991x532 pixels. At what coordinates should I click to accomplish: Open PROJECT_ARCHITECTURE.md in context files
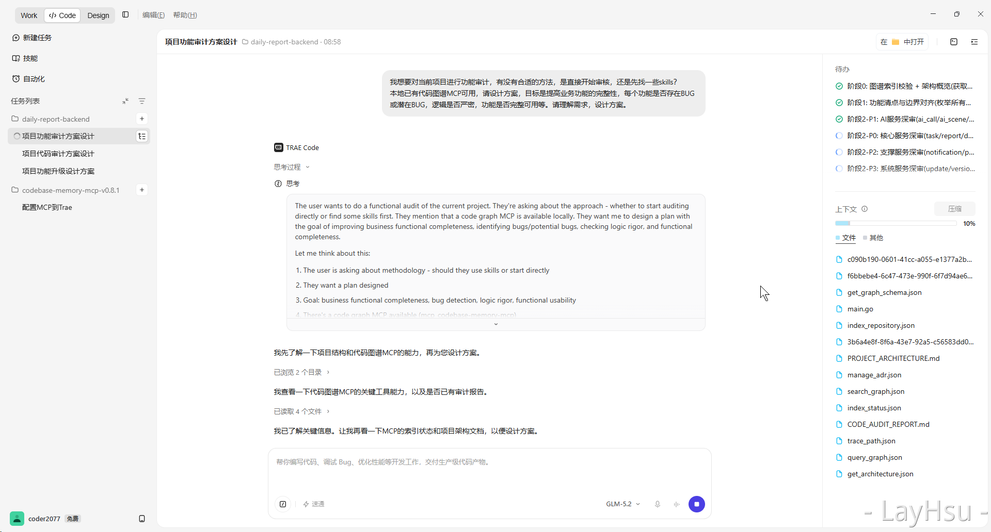(893, 358)
